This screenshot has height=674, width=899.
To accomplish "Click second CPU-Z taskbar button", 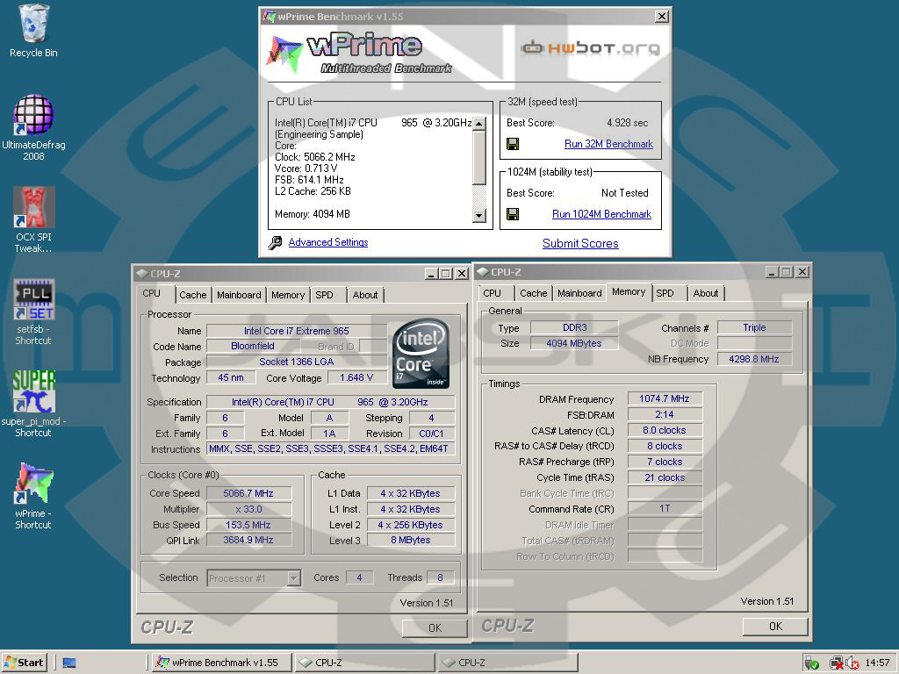I will click(507, 663).
